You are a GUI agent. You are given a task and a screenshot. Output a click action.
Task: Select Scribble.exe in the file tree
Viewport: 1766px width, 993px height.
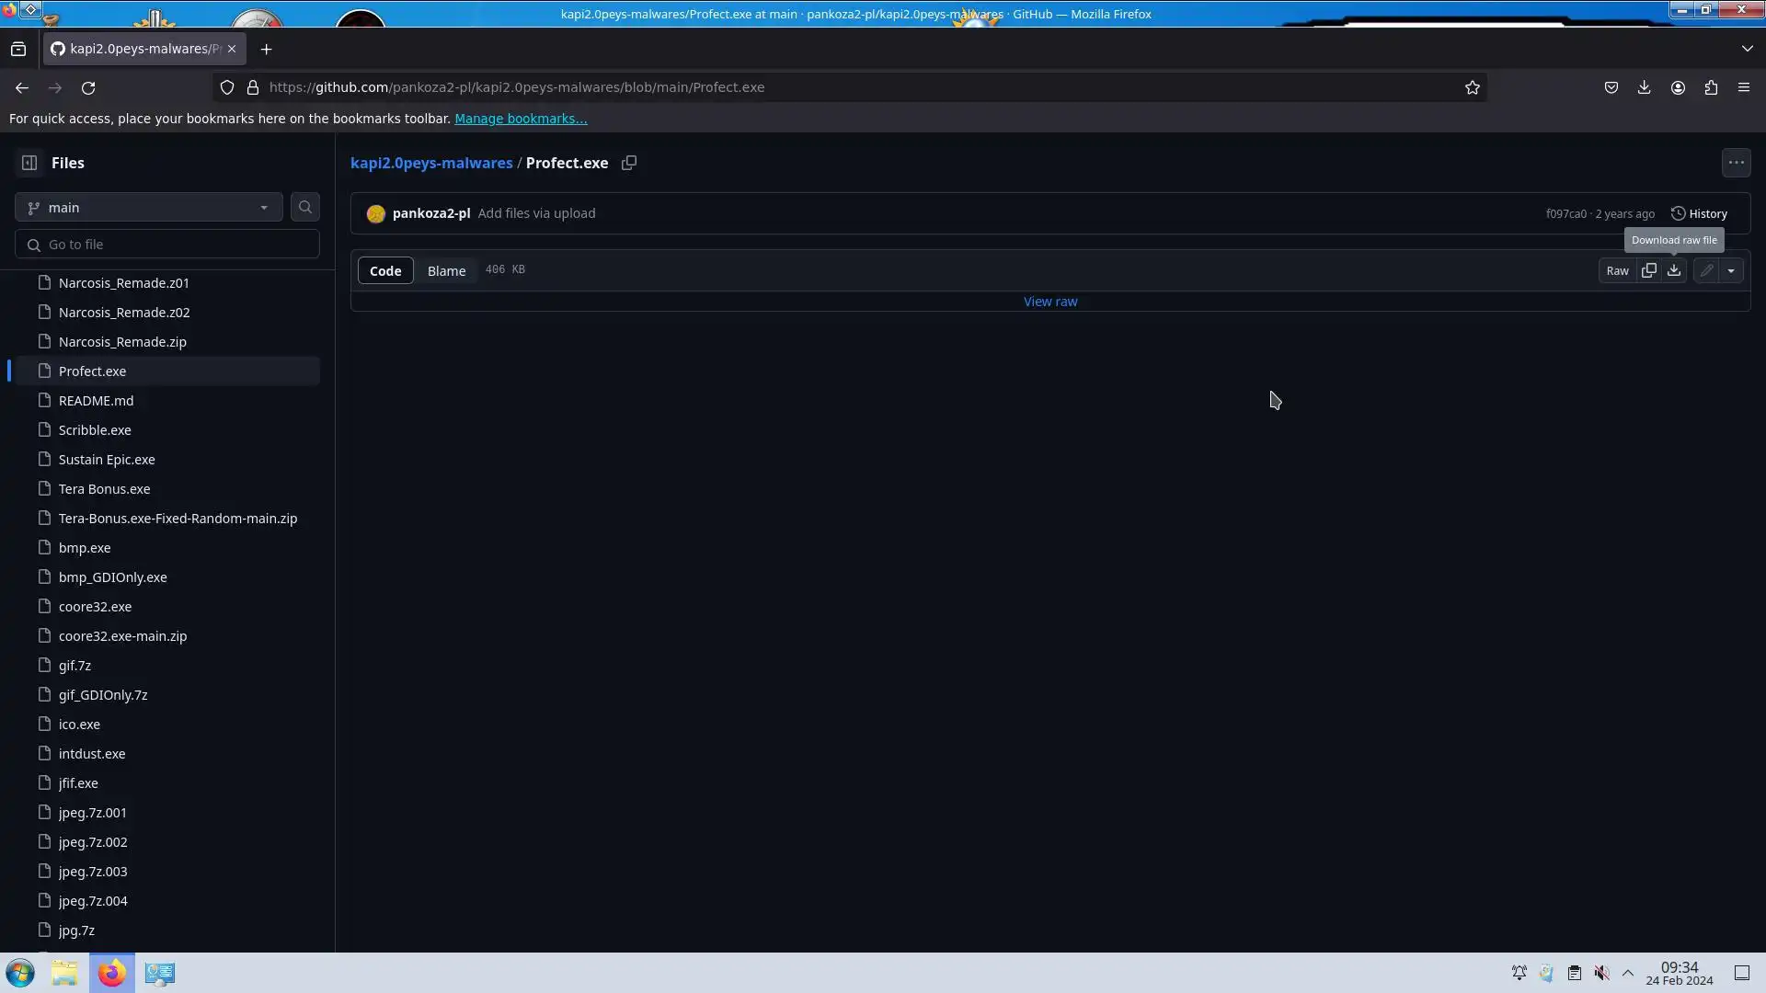click(x=95, y=430)
